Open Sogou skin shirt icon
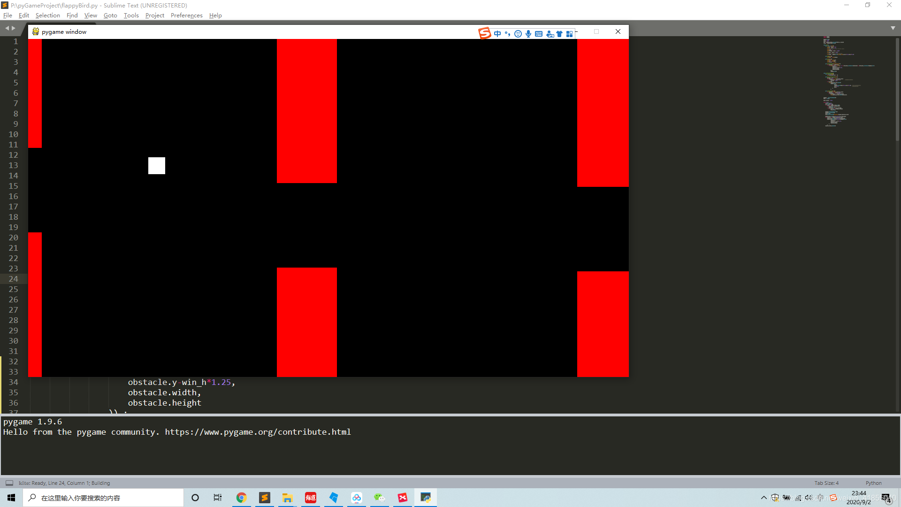901x507 pixels. (559, 34)
